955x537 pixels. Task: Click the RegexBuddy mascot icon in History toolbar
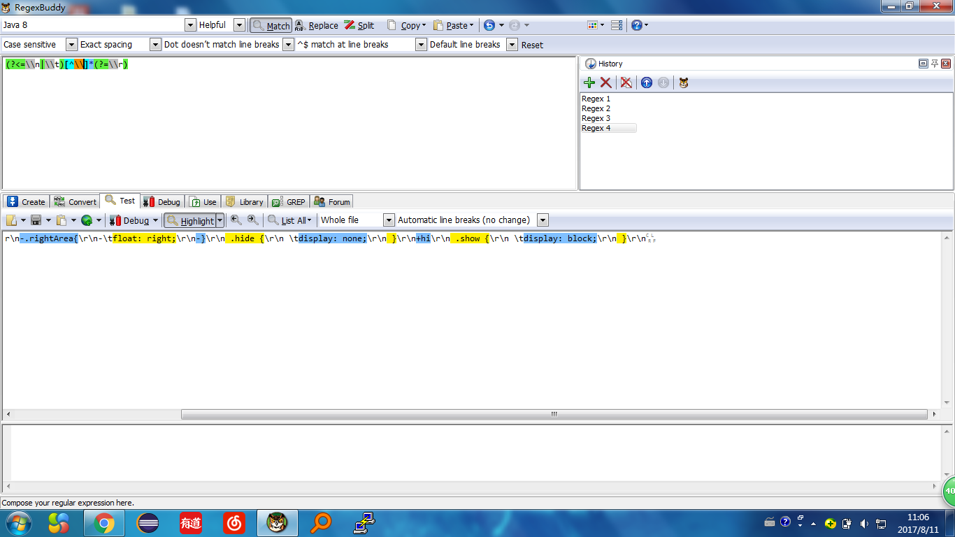coord(684,83)
